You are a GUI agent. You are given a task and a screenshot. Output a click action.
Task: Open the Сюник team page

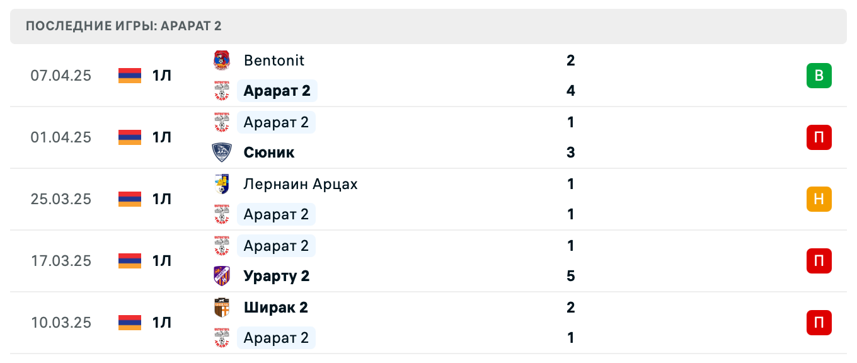(269, 153)
